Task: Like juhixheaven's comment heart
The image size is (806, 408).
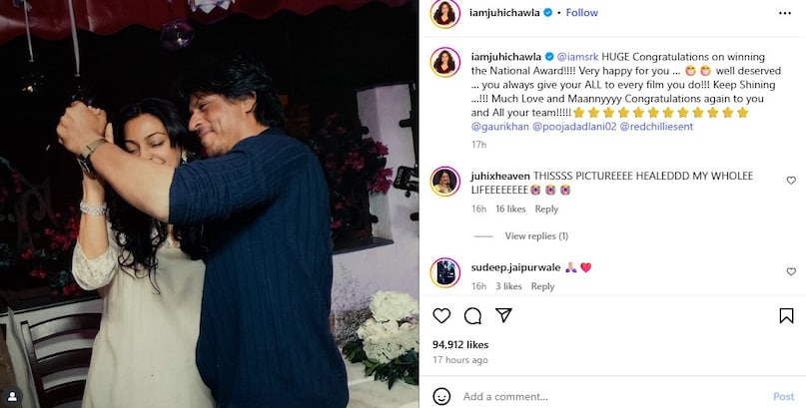Action: point(791,181)
